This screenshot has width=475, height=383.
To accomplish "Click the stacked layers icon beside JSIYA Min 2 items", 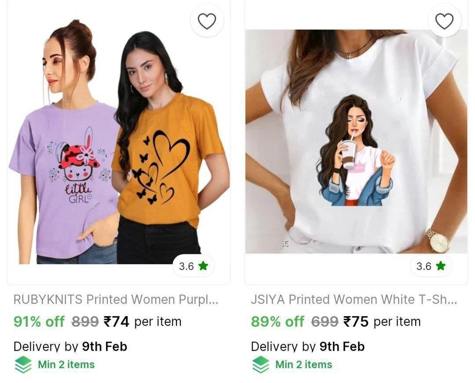I will [x=260, y=365].
